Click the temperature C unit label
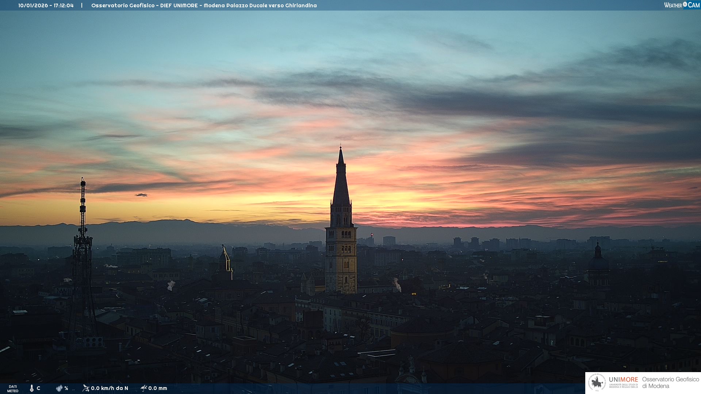Viewport: 701px width, 394px height. [38, 388]
